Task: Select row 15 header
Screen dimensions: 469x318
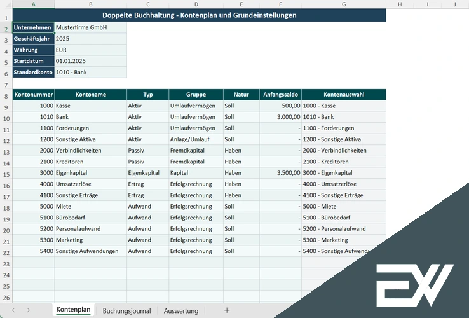Action: 6,174
